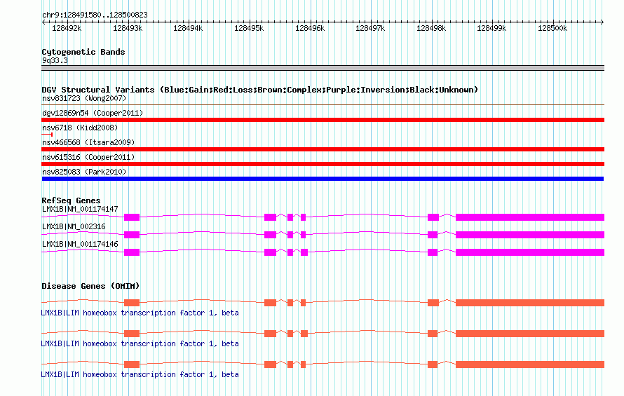The image size is (624, 396).
Task: Open the middle LMX1B LIM homeobox OMIM link
Action: (140, 343)
